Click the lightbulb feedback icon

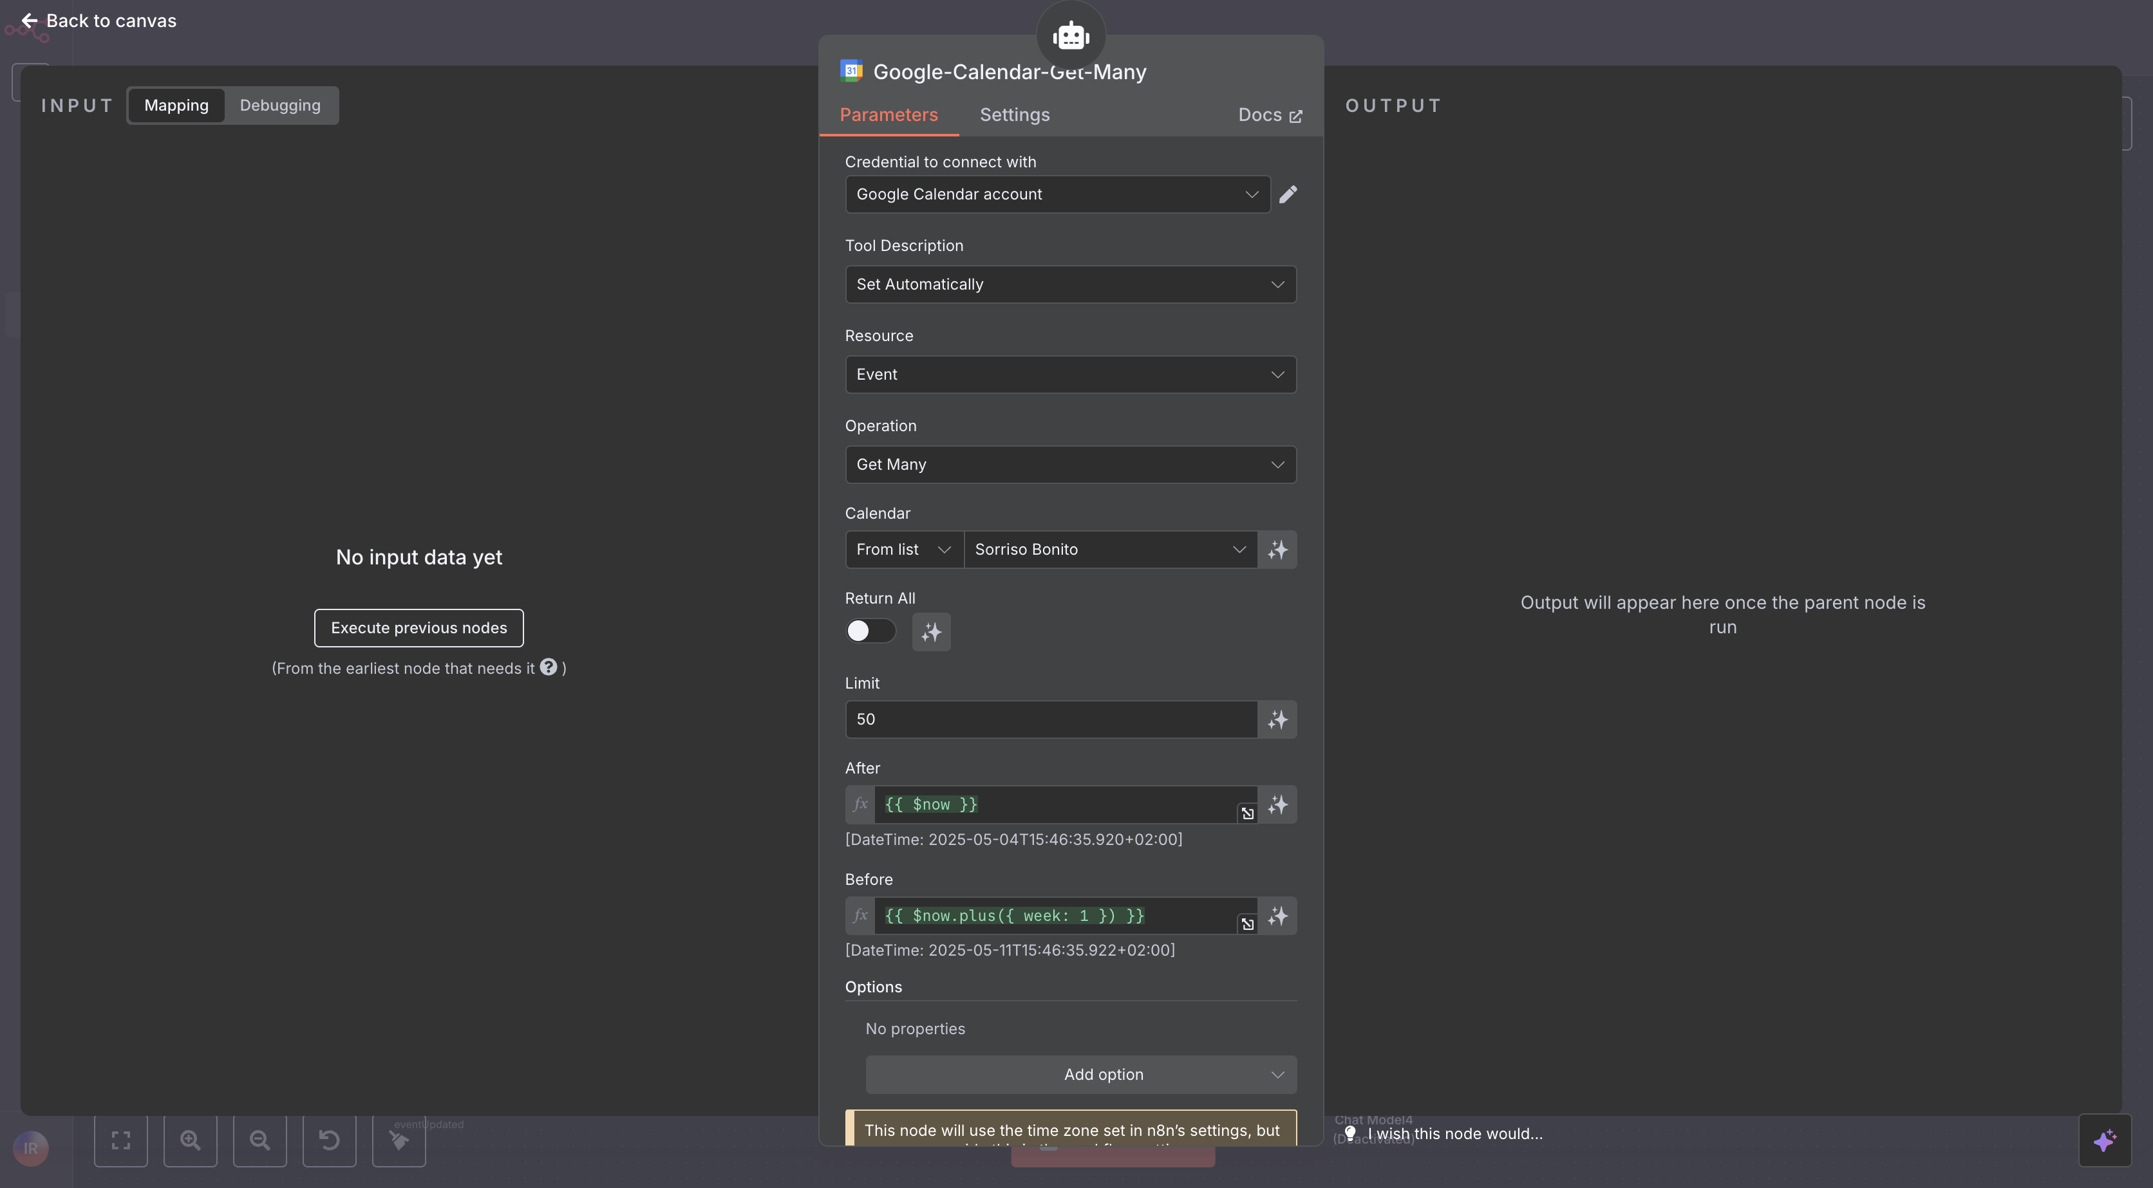tap(1349, 1134)
